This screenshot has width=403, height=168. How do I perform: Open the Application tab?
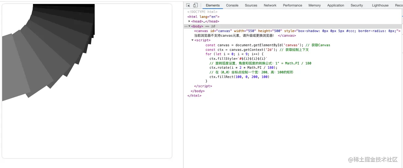(x=335, y=5)
